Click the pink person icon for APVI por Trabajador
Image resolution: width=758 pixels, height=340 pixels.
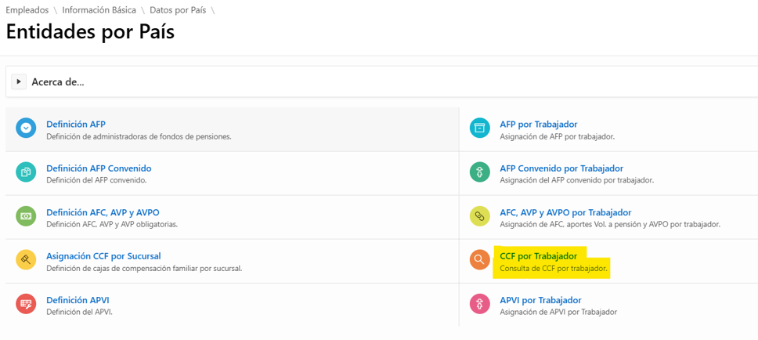tap(479, 304)
